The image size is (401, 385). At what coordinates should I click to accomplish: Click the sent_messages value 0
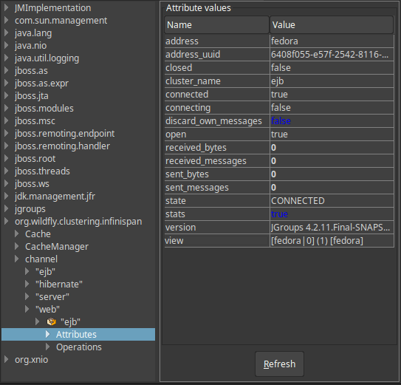[273, 188]
